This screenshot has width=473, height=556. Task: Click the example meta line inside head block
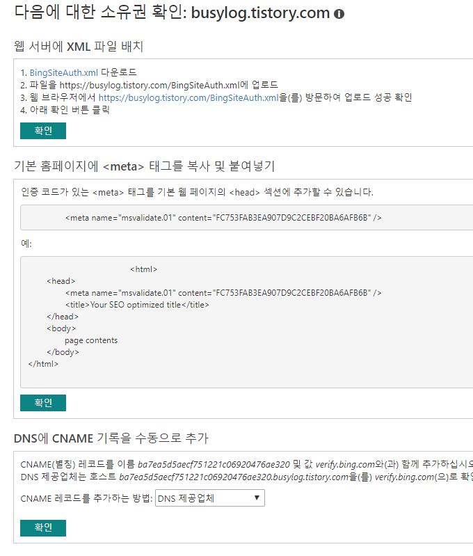click(223, 293)
